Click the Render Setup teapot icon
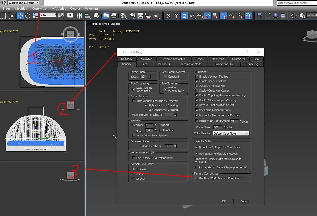Image resolution: width=317 pixels, height=216 pixels. (x=132, y=16)
